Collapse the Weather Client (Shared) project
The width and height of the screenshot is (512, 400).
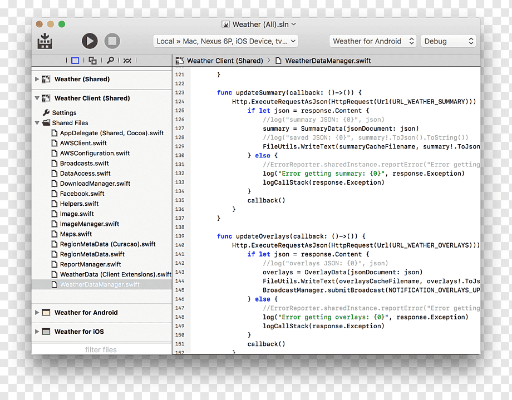pyautogui.click(x=37, y=98)
